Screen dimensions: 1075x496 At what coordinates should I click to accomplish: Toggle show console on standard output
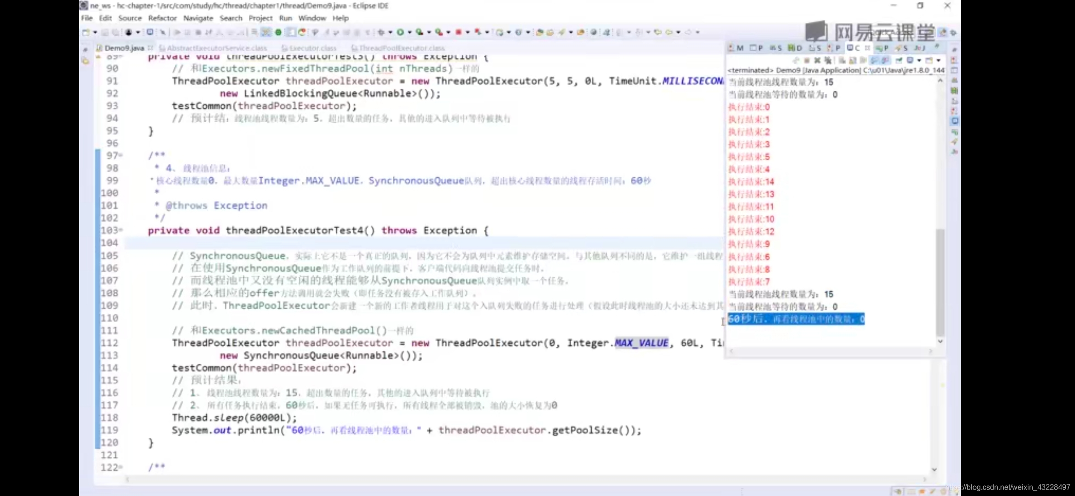click(x=874, y=60)
